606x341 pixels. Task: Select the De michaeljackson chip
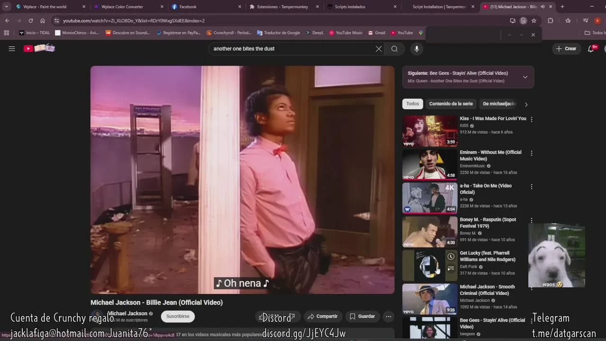click(x=499, y=104)
